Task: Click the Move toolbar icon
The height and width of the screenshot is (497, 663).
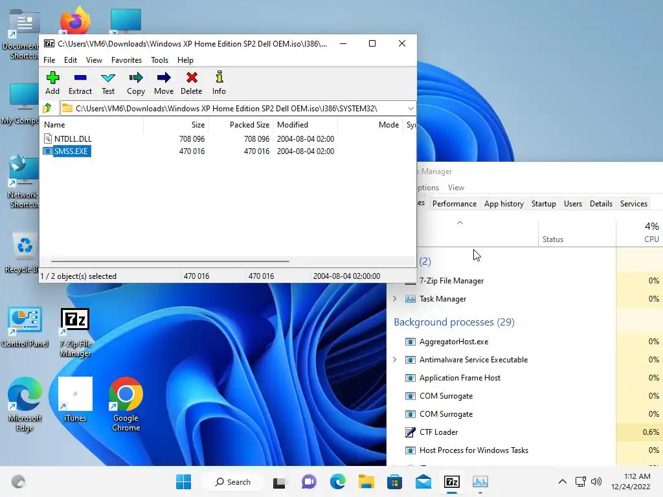Action: [x=164, y=83]
